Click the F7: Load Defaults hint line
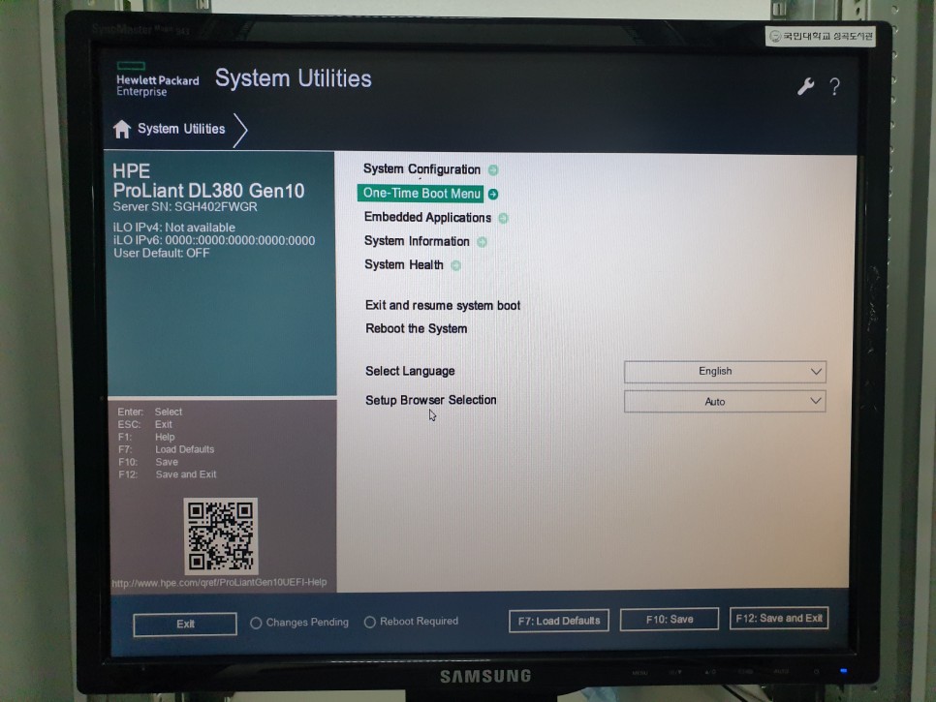 (166, 449)
